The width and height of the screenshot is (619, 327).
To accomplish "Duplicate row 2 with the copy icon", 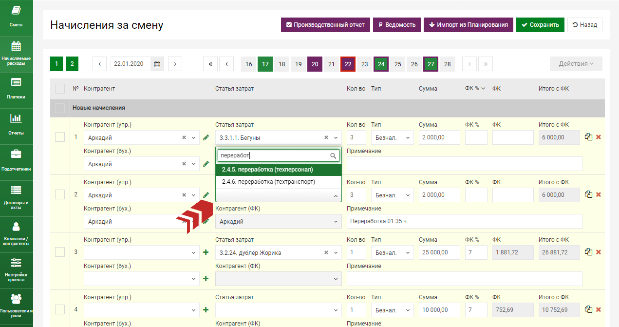I will click(588, 195).
